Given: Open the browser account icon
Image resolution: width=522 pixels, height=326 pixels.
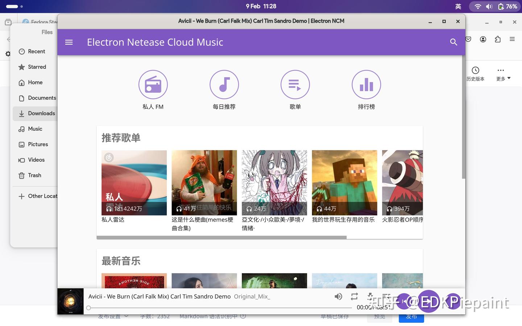Looking at the screenshot, I should tap(483, 39).
